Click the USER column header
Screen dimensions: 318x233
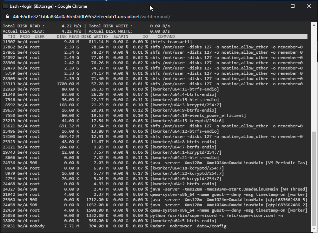[x=40, y=37]
